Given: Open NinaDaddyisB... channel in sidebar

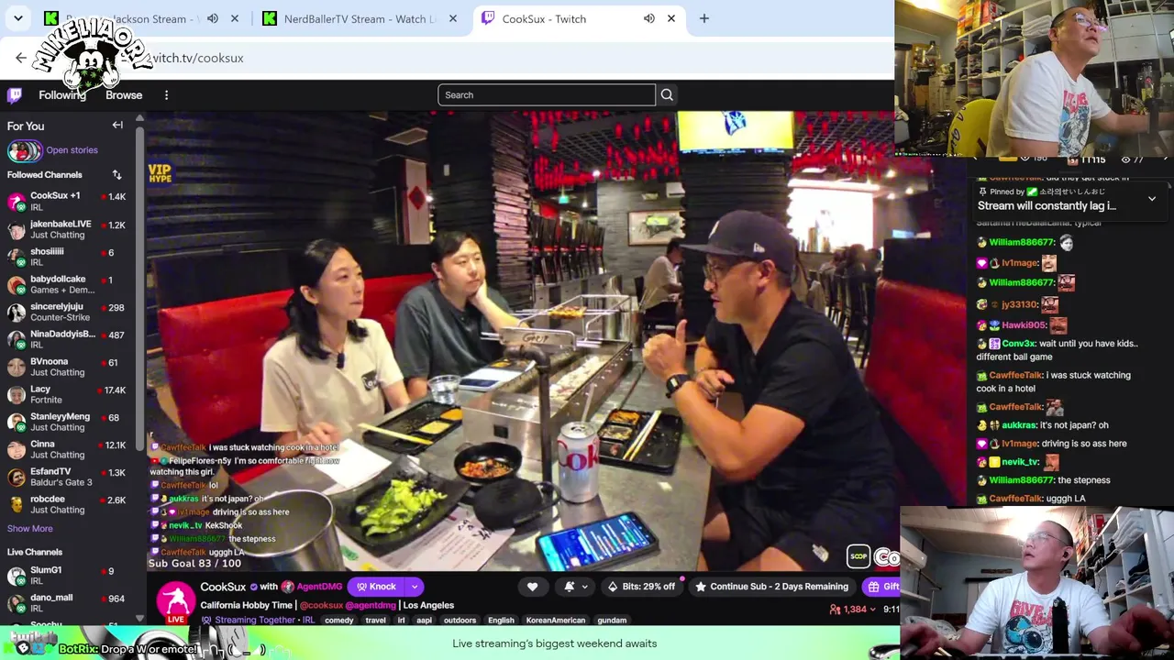Looking at the screenshot, I should coord(66,339).
